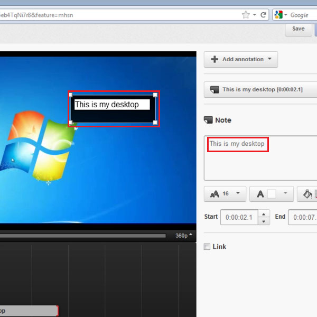The width and height of the screenshot is (317, 317).
Task: Enable the Link checkbox
Action: pyautogui.click(x=207, y=247)
